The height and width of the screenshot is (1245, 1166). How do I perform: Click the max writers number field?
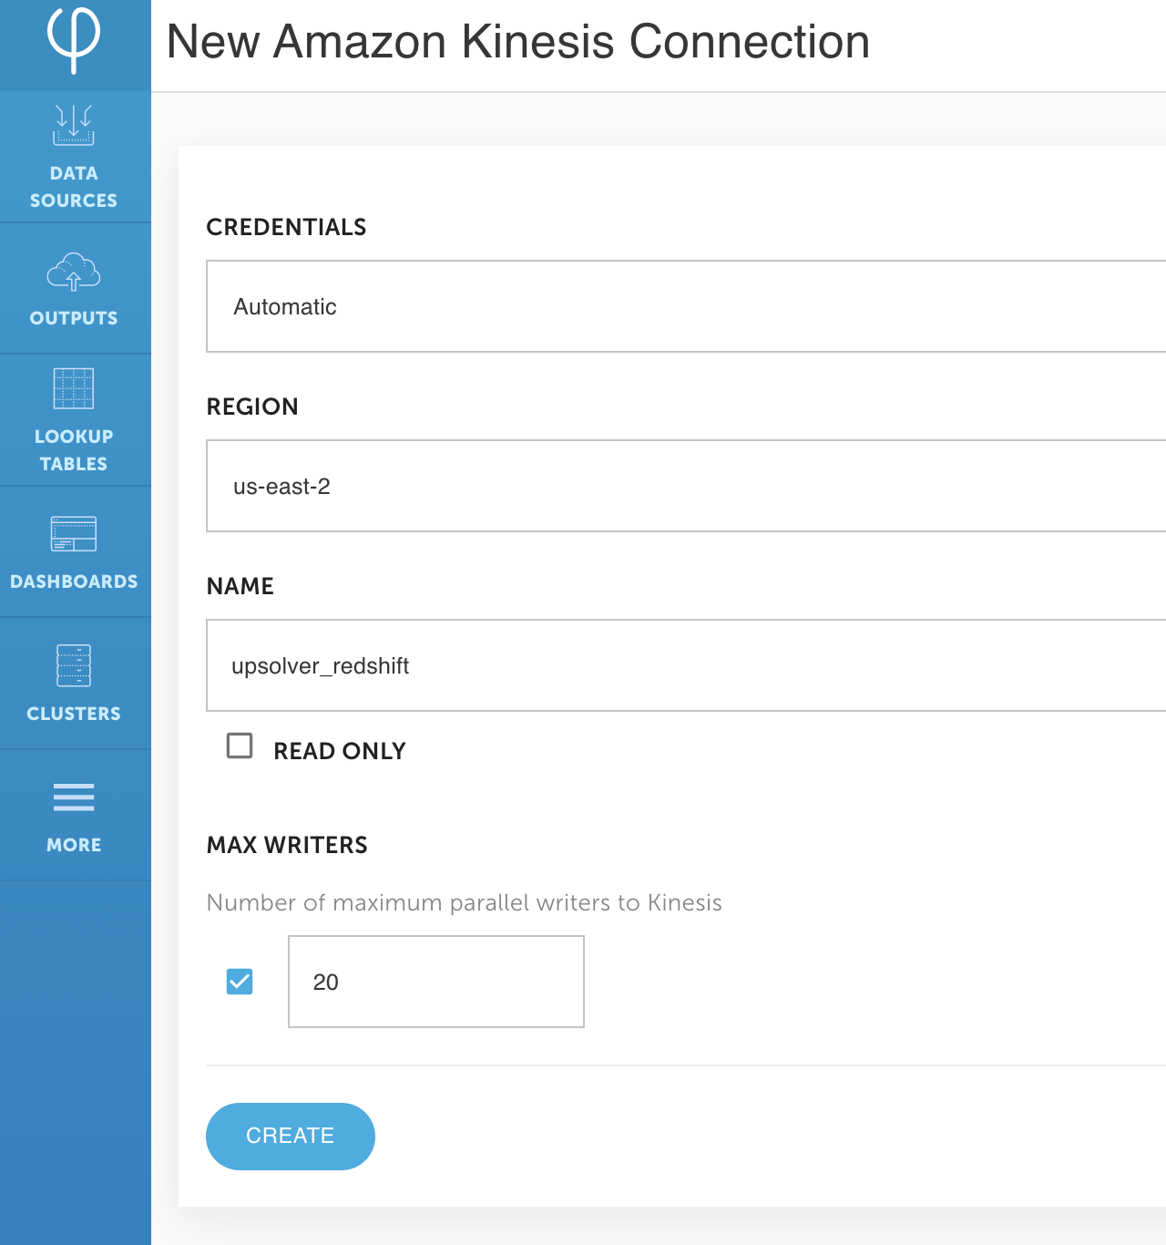[436, 982]
